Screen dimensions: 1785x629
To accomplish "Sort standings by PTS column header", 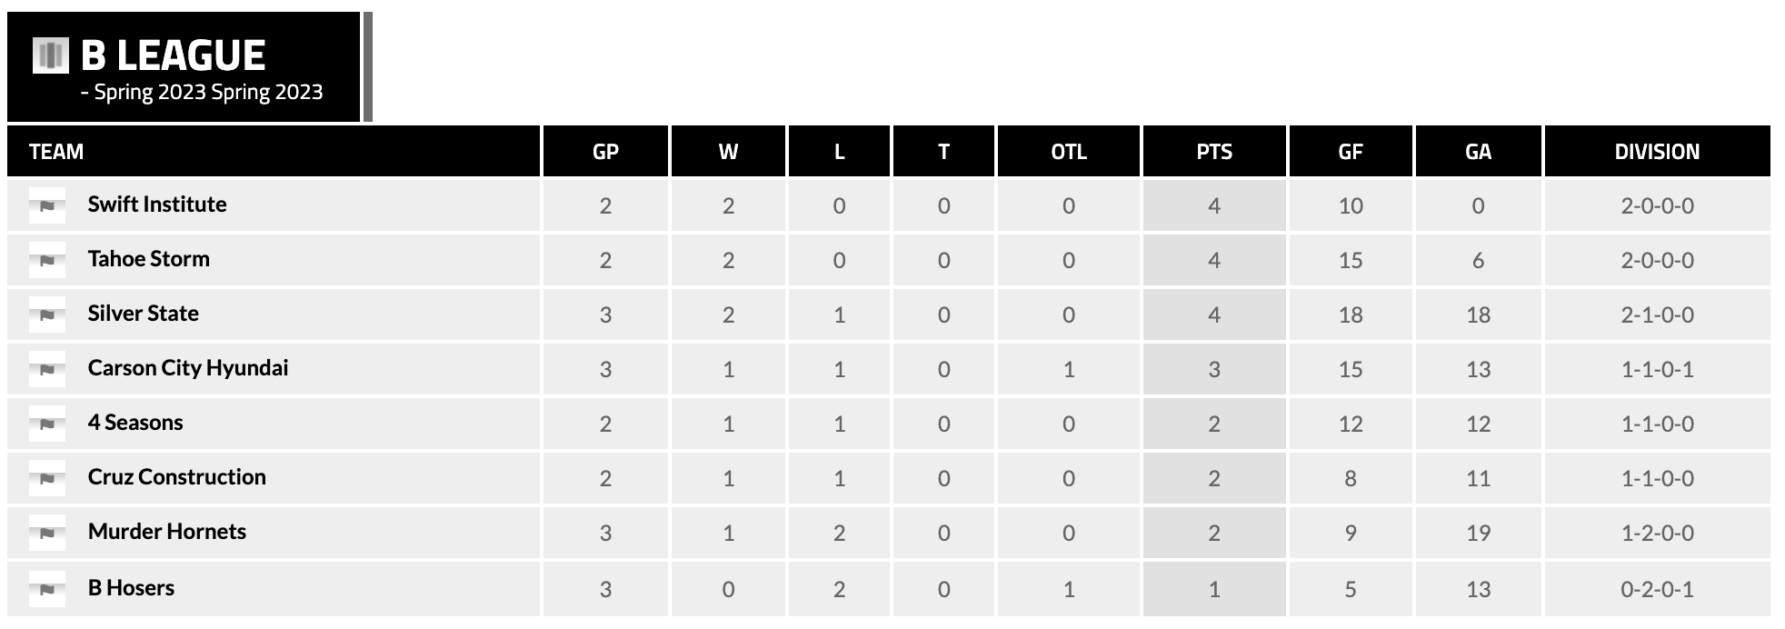I will [1214, 152].
